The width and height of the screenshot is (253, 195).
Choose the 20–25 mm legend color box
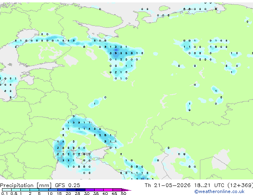(x=71, y=190)
